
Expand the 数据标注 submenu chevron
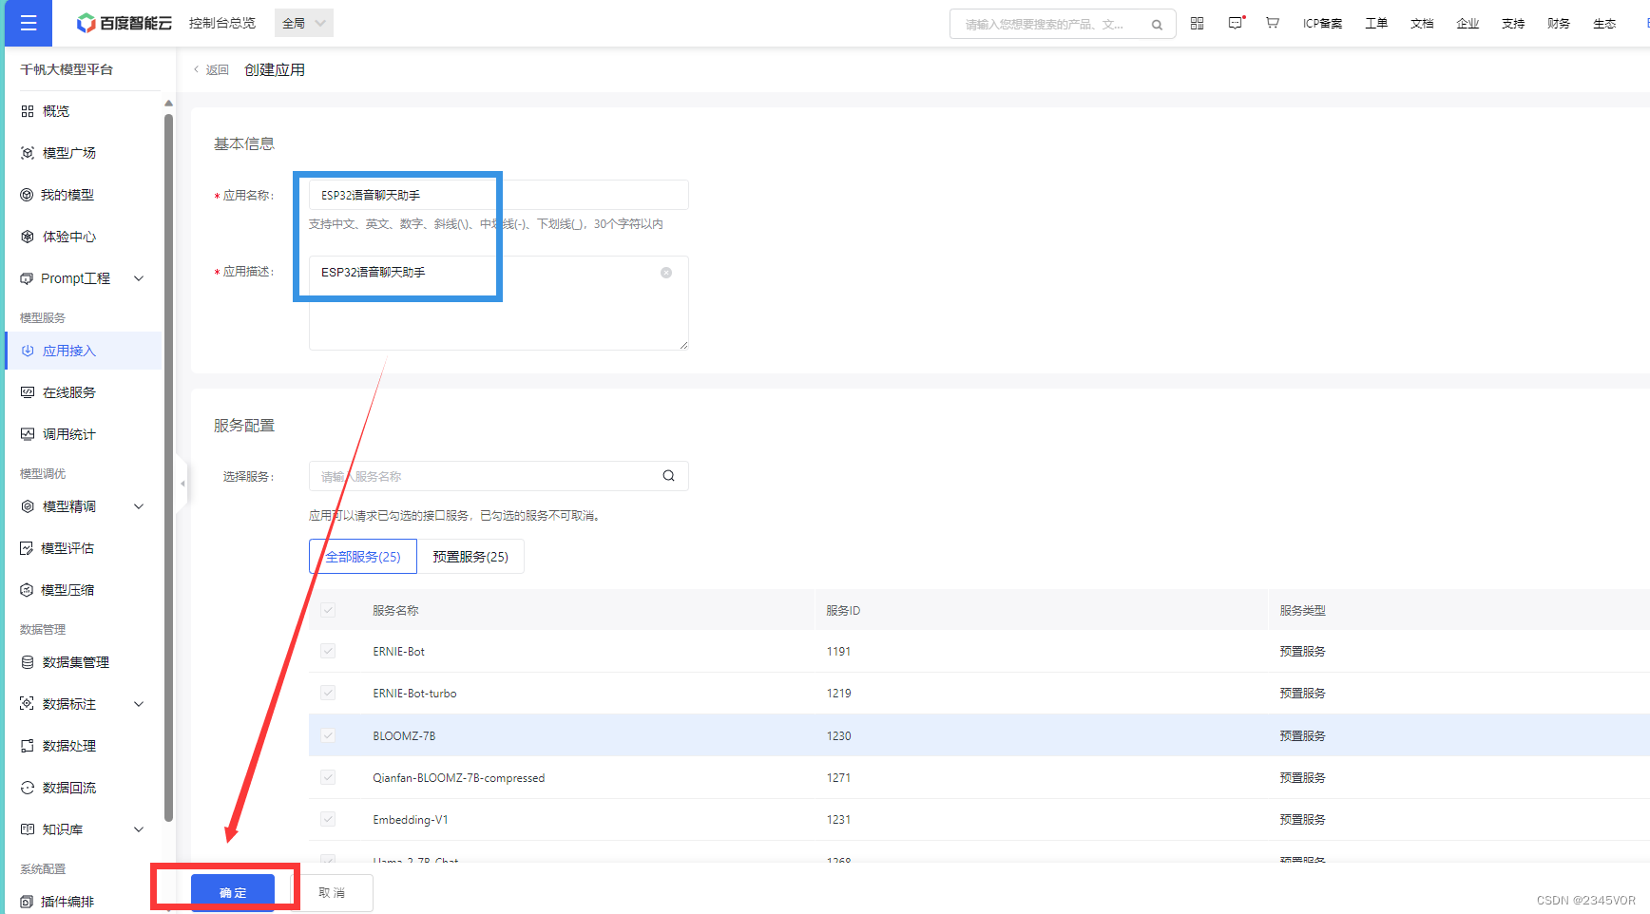(x=139, y=704)
